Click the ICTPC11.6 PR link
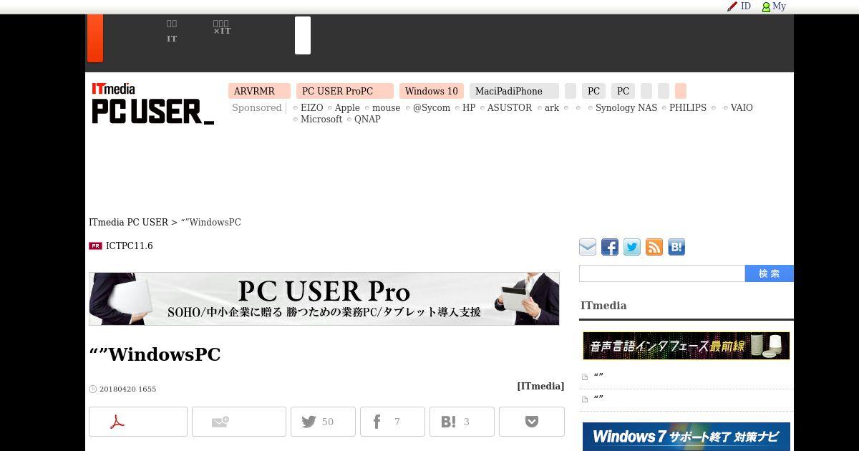859x451 pixels. click(x=130, y=246)
